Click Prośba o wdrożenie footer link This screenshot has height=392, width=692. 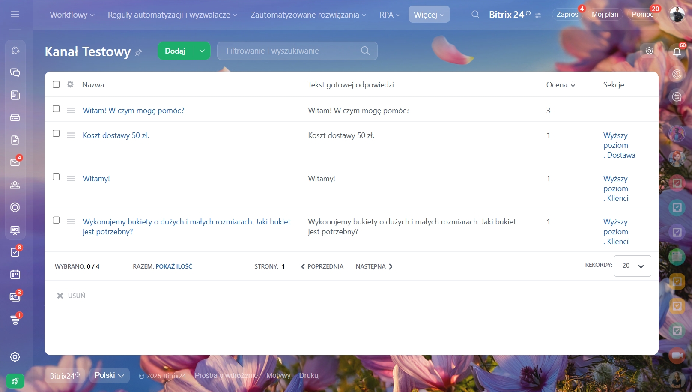coord(226,375)
